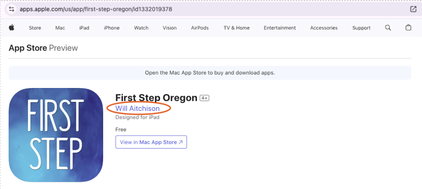Click the Free price label
Viewport: 422px width, 189px height.
121,129
